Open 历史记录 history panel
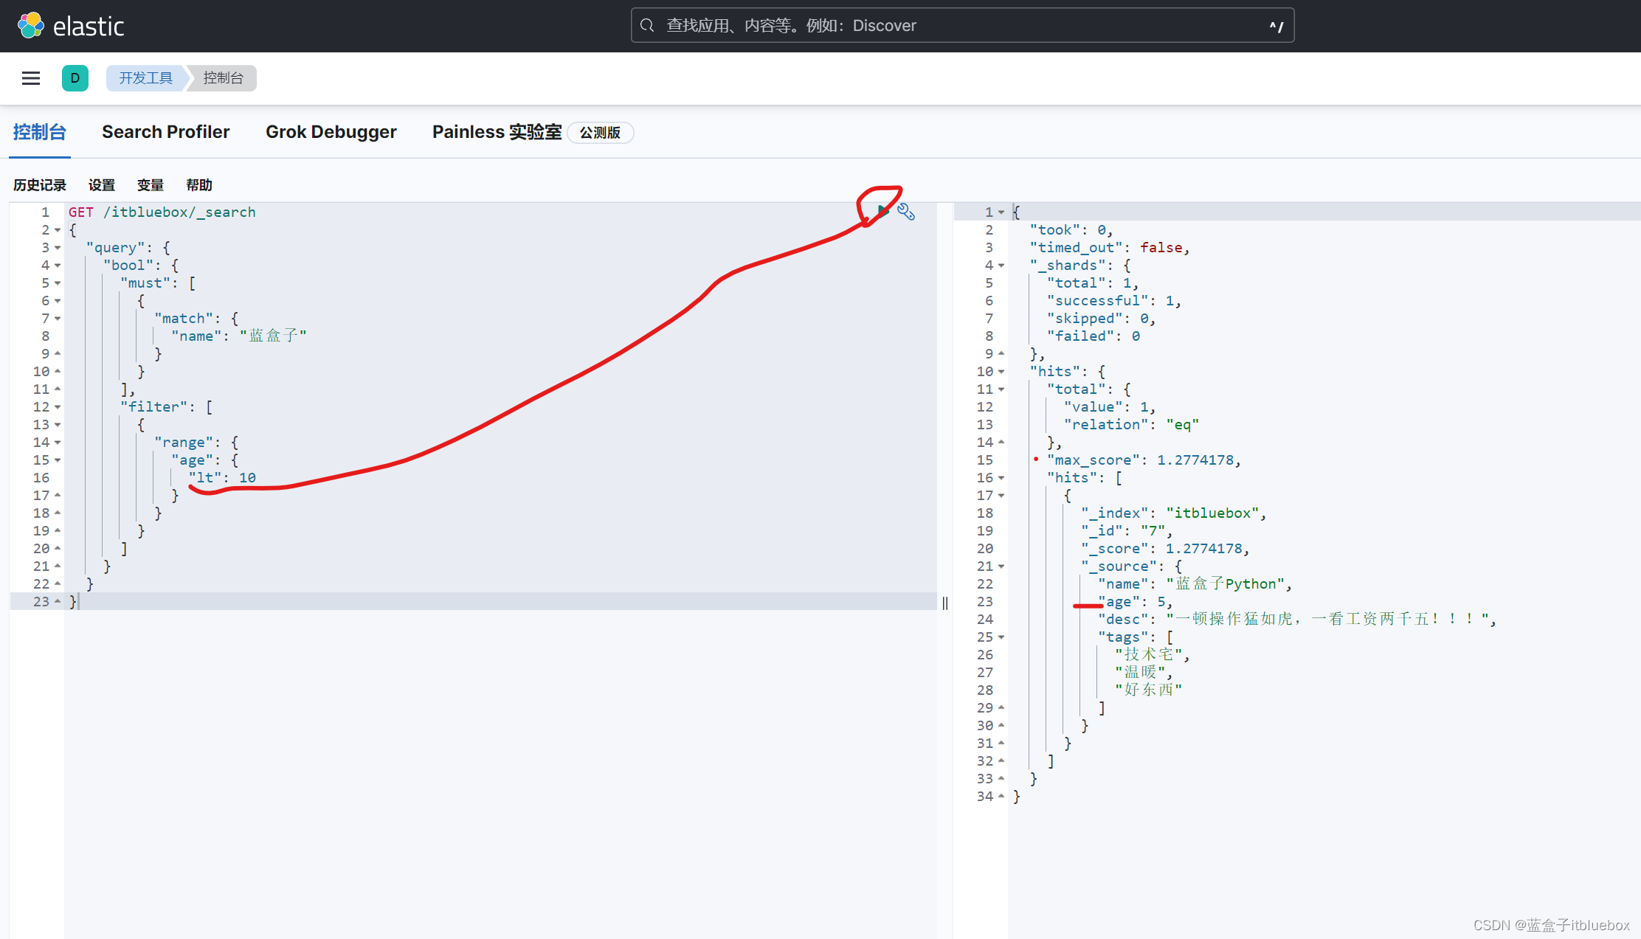The image size is (1641, 939). coord(40,185)
